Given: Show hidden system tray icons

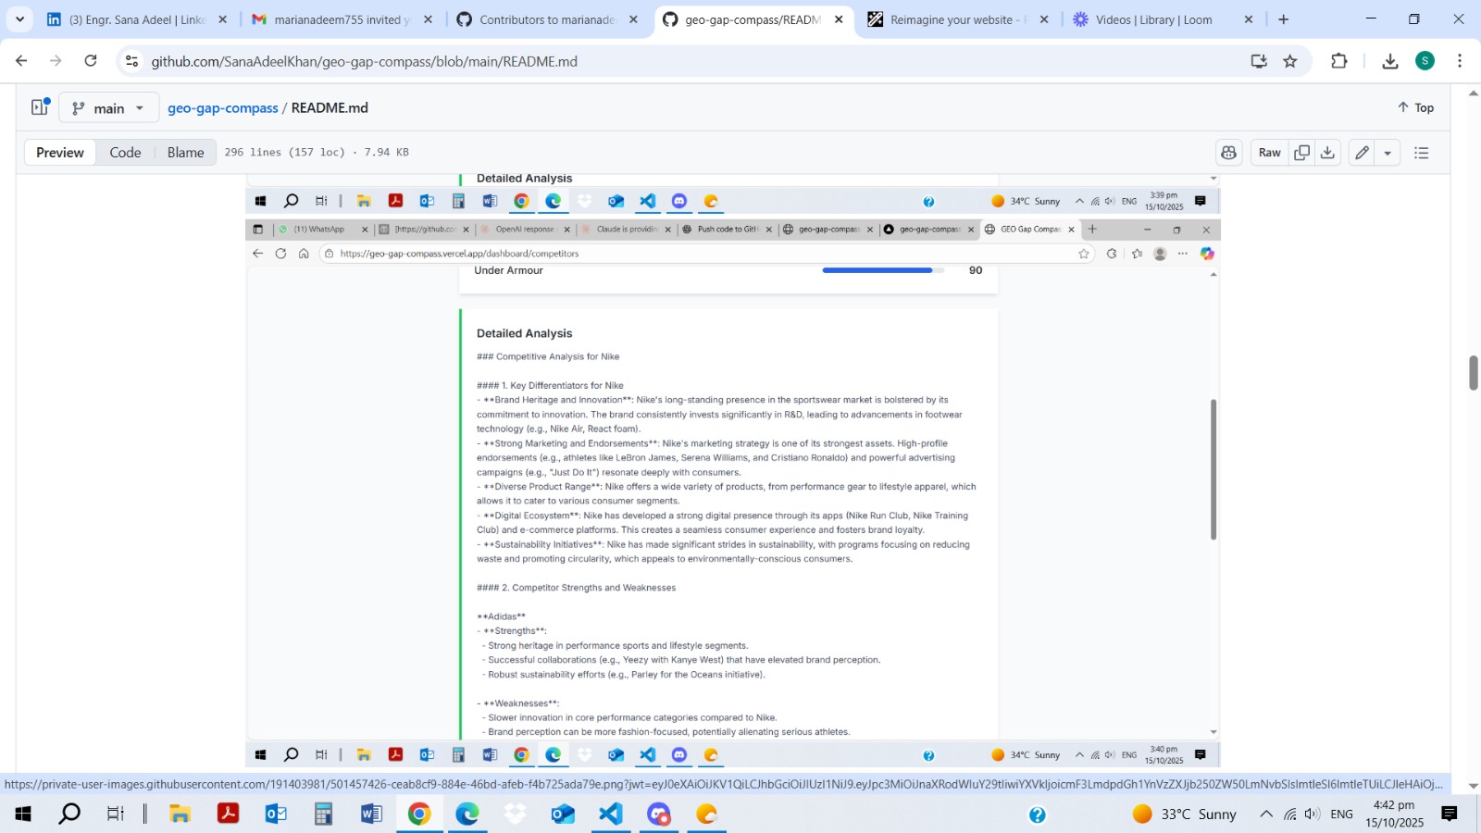Looking at the screenshot, I should point(1265,814).
